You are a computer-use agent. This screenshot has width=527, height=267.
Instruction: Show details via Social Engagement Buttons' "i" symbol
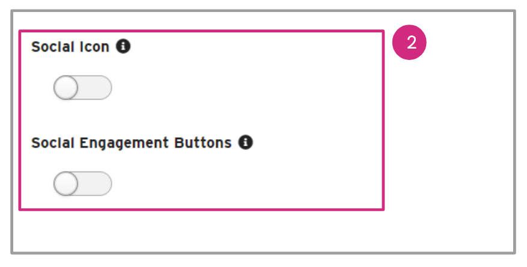click(x=245, y=142)
